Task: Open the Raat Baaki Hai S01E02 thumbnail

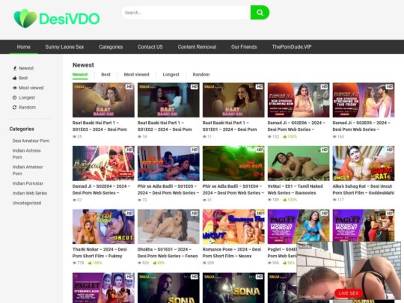Action: tap(168, 100)
